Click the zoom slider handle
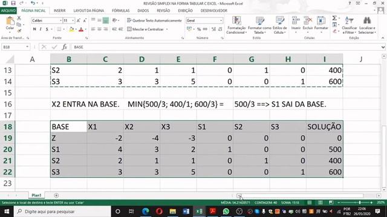The height and width of the screenshot is (217, 387). click(360, 203)
